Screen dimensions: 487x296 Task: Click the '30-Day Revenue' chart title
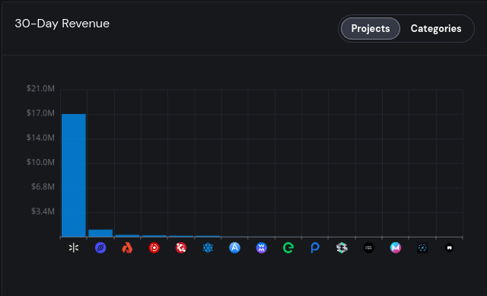coord(62,24)
